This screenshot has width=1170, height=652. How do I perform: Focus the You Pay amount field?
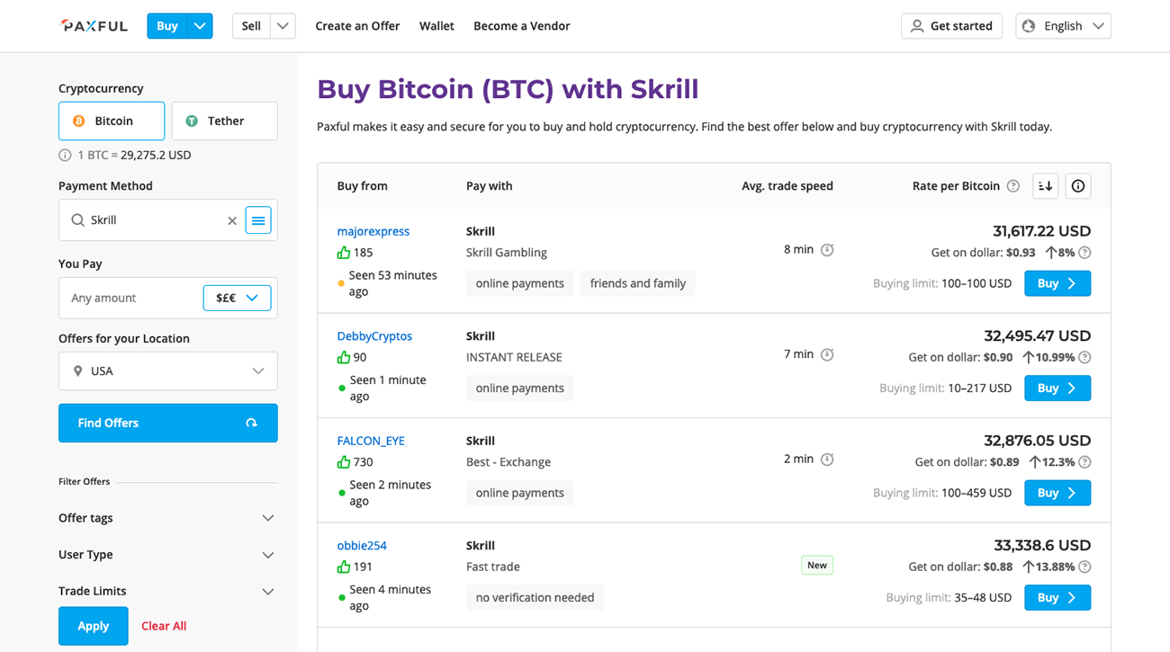point(130,298)
